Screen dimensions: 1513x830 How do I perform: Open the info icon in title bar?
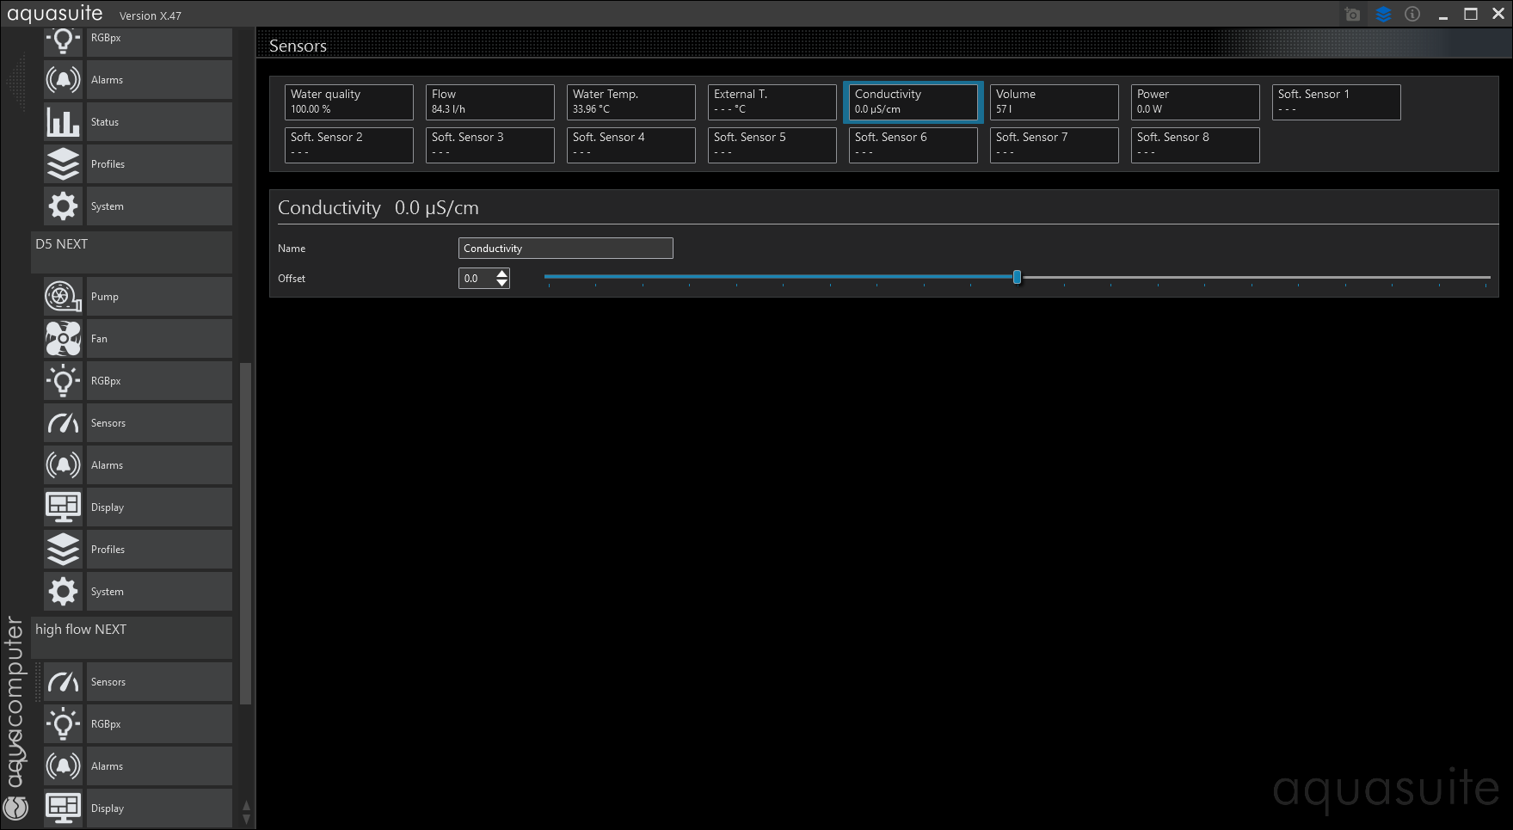coord(1412,15)
